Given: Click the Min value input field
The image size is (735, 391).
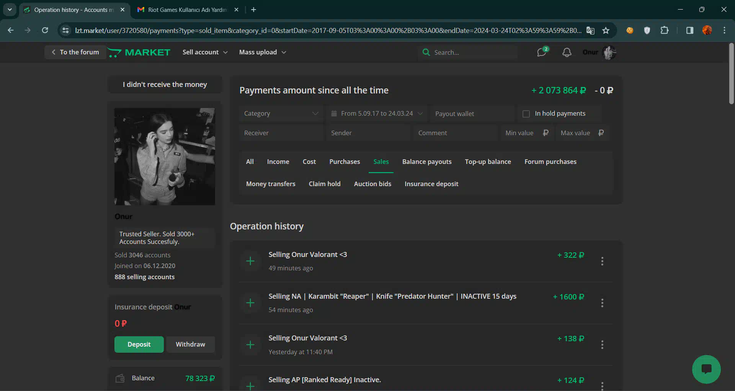Looking at the screenshot, I should click(527, 133).
